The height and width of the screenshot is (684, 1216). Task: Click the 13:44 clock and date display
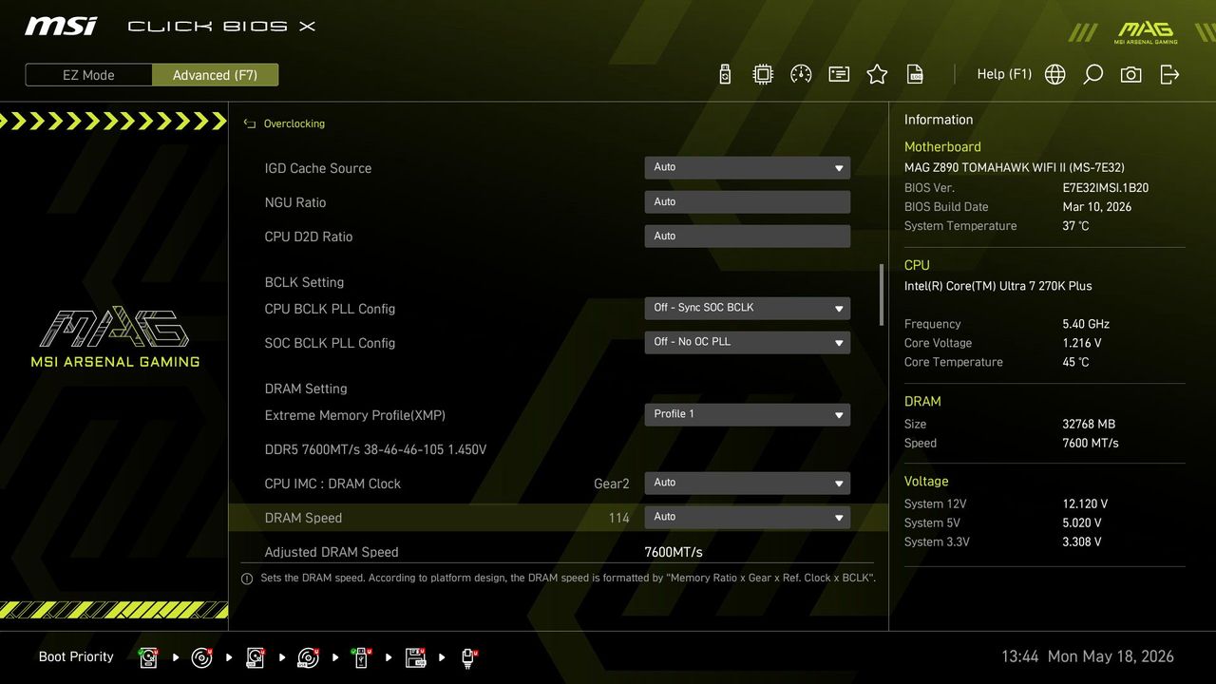point(1088,656)
